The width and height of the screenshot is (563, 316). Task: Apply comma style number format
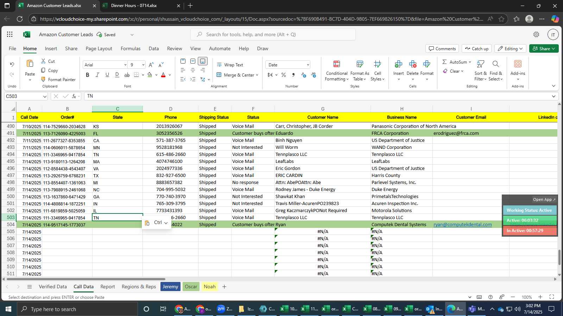click(x=293, y=75)
